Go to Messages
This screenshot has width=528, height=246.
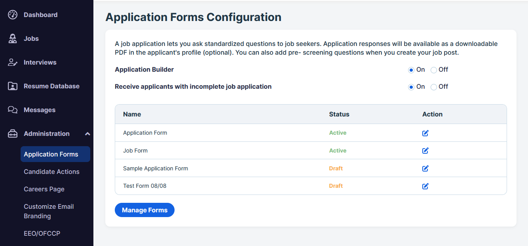tap(40, 110)
